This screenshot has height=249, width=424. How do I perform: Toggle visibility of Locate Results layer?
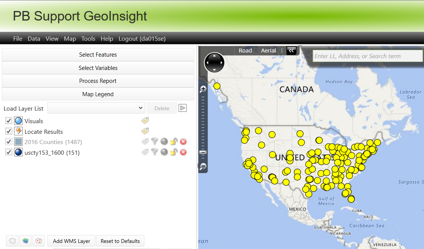(x=8, y=131)
